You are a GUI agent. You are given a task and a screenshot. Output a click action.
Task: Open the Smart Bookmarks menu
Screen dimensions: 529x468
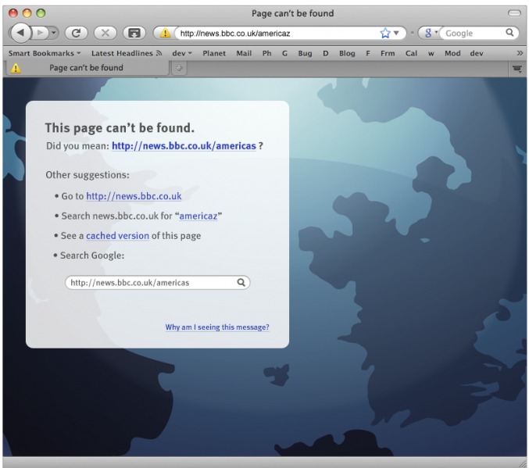tap(45, 53)
